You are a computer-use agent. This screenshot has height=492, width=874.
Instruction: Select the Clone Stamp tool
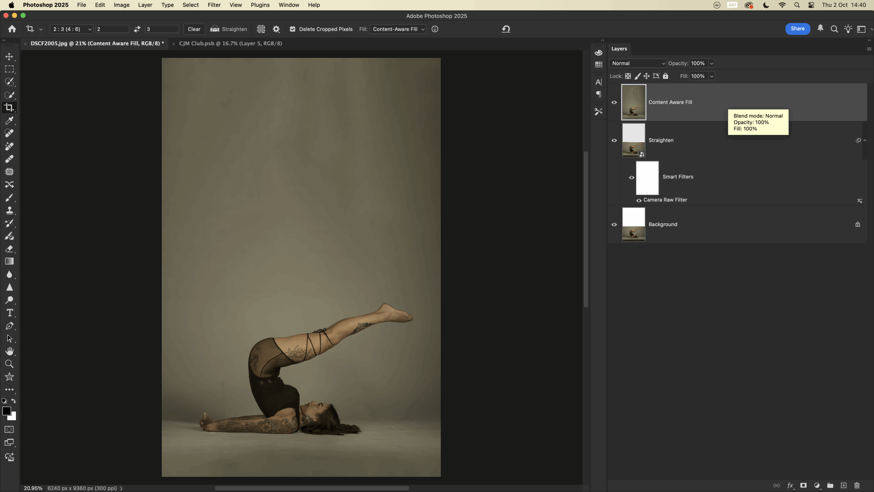(x=9, y=210)
